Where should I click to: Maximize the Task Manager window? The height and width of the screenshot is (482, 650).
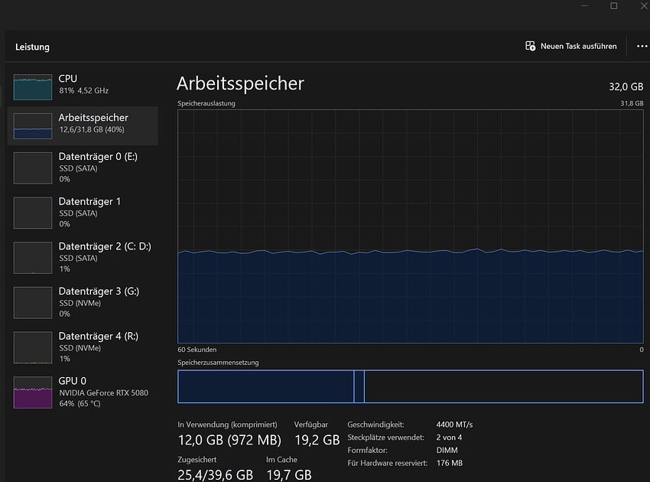point(613,6)
